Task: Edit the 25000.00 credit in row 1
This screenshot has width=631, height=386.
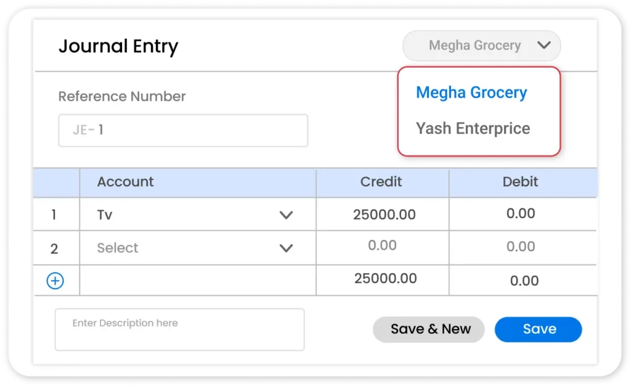Action: point(384,215)
